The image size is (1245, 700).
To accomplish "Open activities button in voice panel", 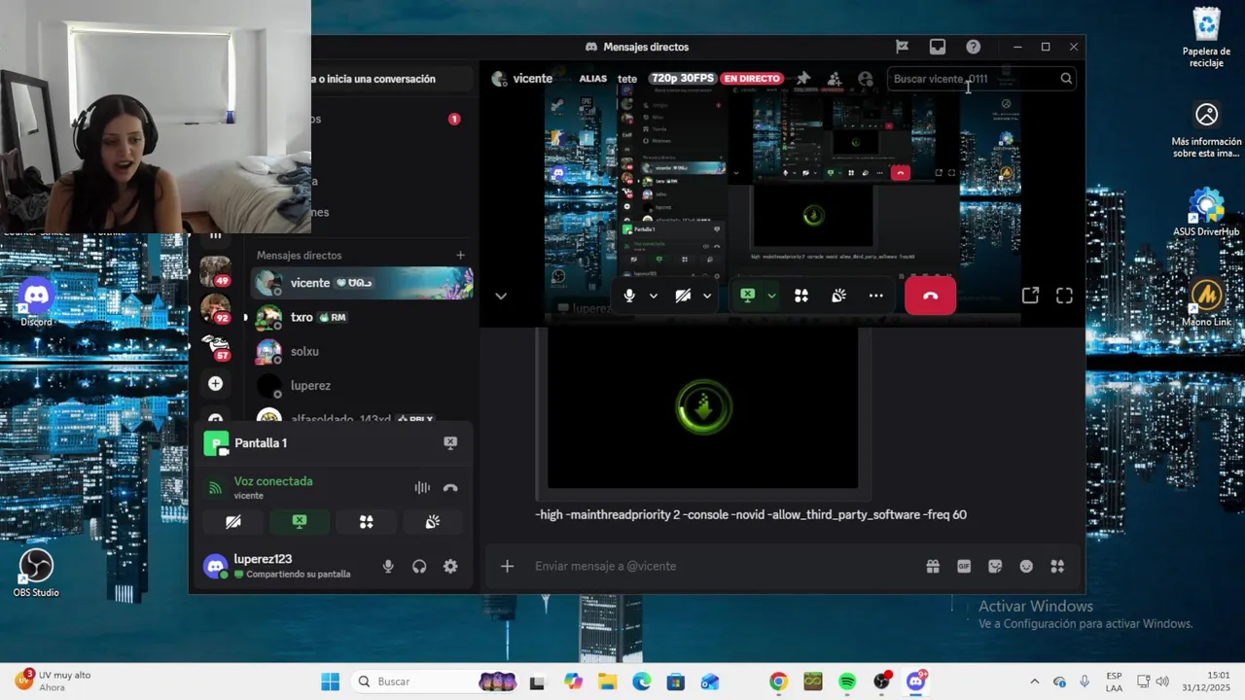I will click(366, 522).
